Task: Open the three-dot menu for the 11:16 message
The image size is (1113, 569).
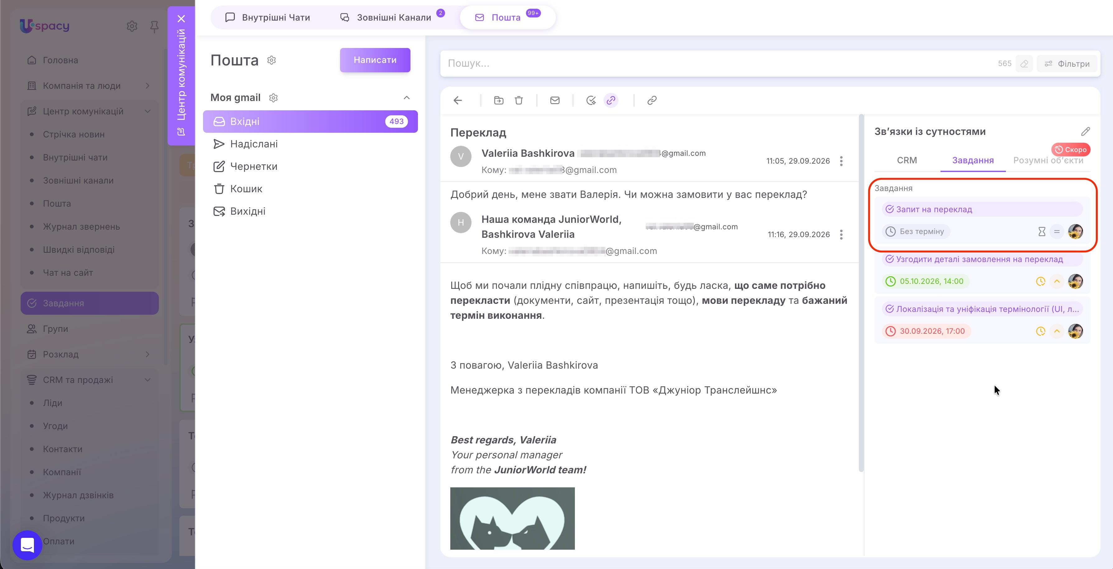Action: 841,235
